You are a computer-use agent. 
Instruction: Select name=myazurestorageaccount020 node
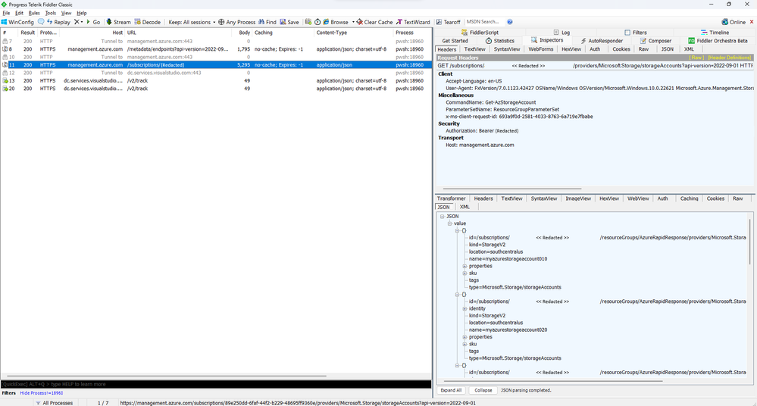coord(508,329)
